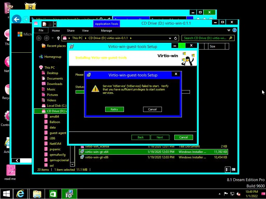Select This PC in navigation pane
The height and width of the screenshot is (199, 266).
point(47,68)
